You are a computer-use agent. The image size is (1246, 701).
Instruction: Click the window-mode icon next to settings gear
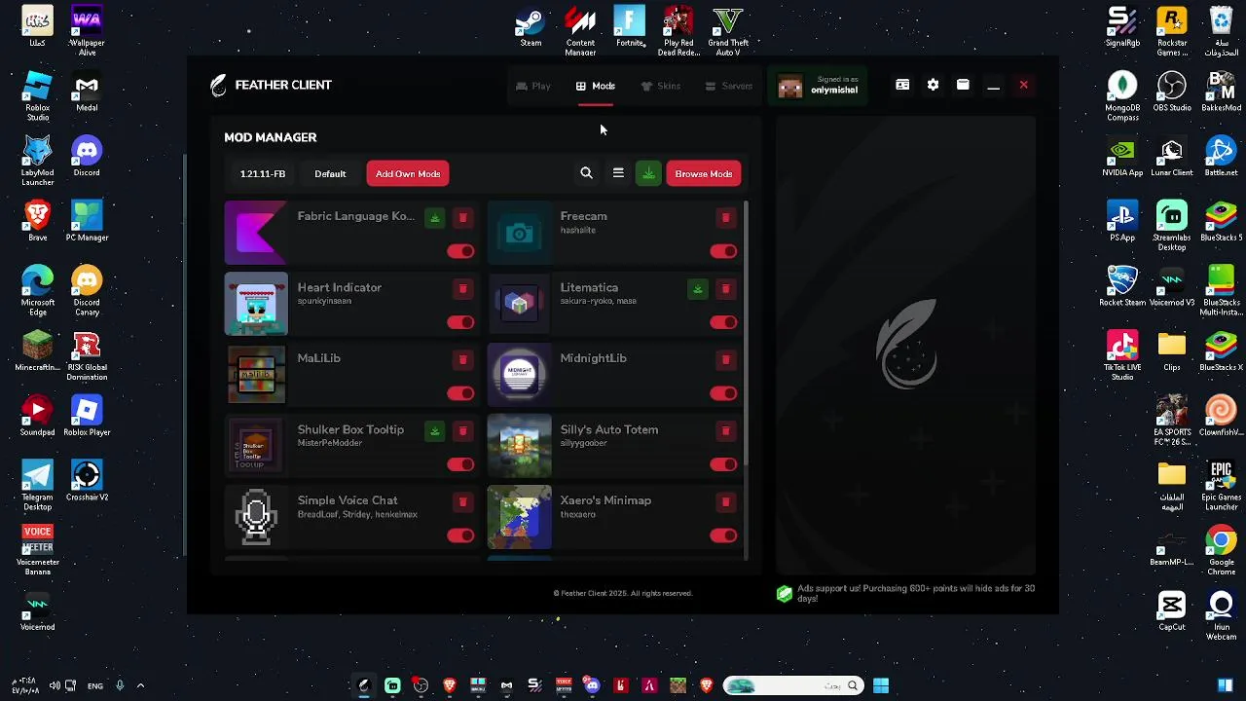(963, 85)
